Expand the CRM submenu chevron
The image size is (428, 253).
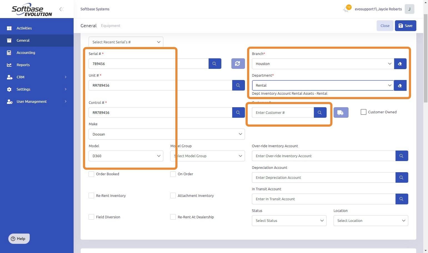66,77
